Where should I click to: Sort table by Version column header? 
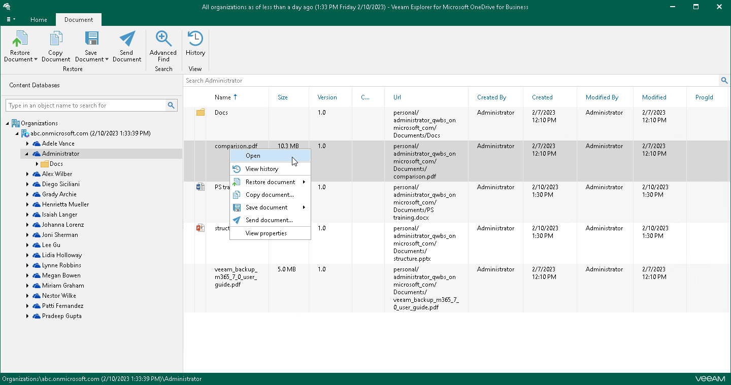pyautogui.click(x=327, y=97)
